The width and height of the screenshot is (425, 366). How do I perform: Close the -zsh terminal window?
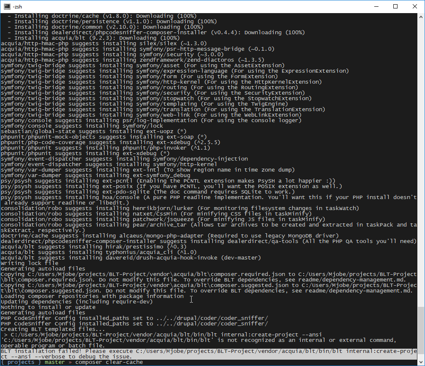(415, 6)
